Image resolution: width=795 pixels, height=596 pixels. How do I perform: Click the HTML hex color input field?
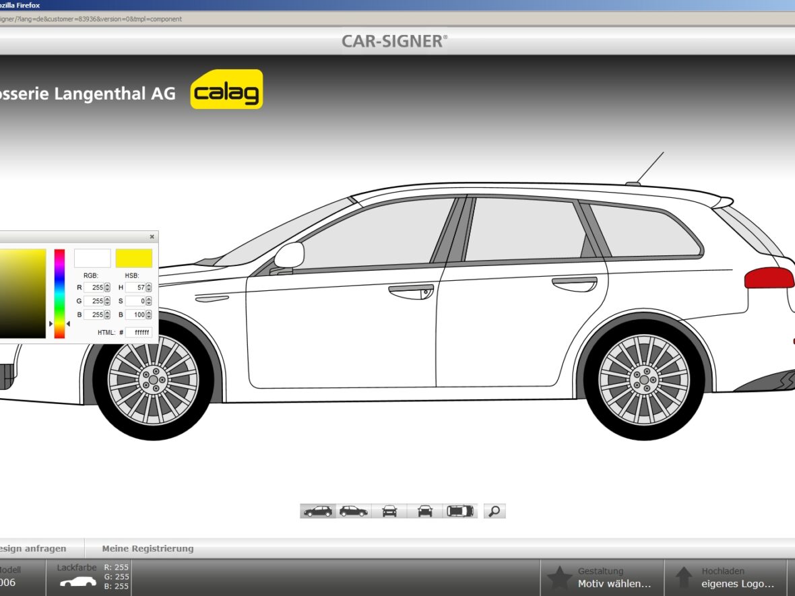click(138, 333)
